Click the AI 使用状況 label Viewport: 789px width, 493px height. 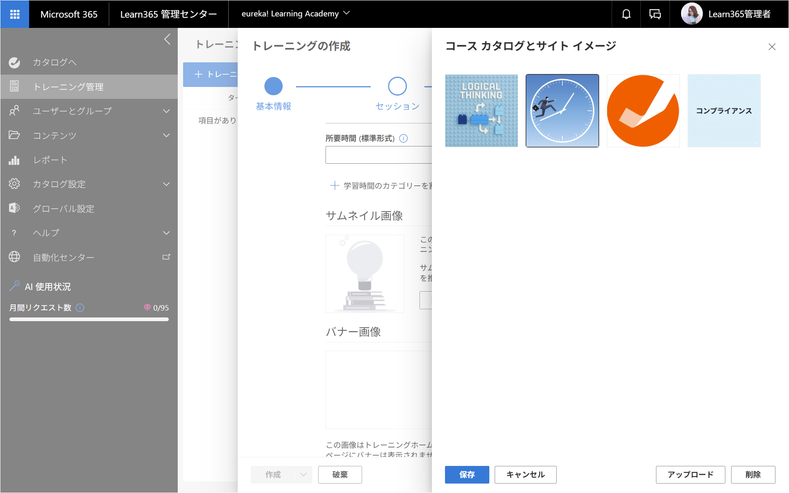48,287
